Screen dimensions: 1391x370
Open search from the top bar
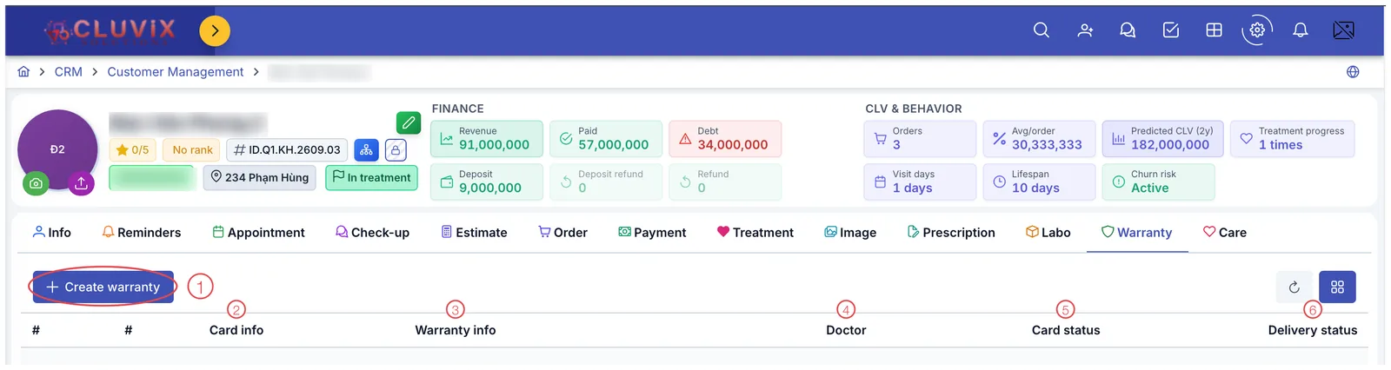coord(1041,30)
